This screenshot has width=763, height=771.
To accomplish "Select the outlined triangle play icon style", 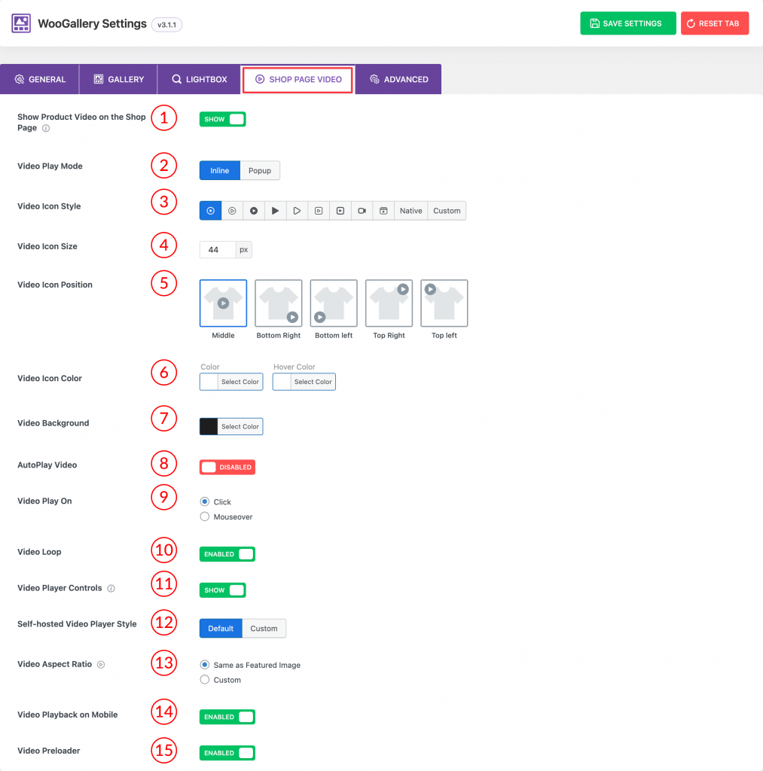I will point(297,211).
